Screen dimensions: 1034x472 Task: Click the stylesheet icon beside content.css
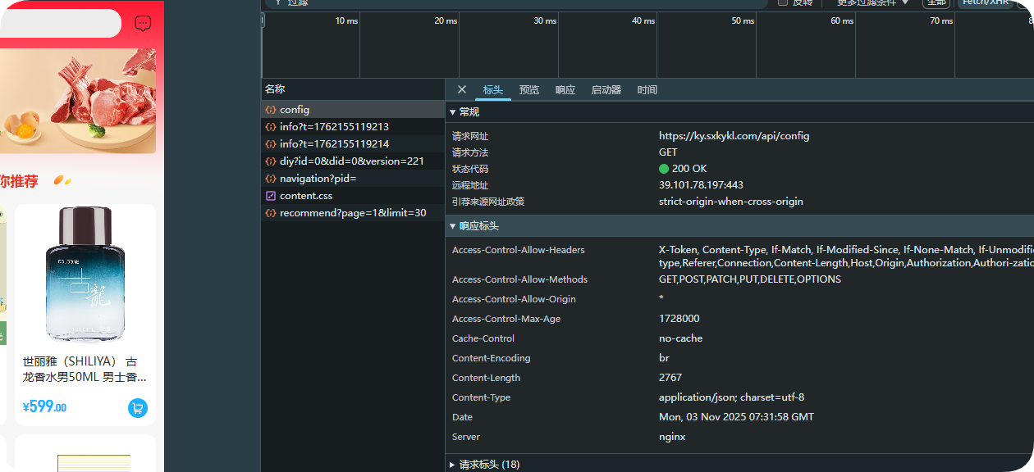tap(271, 196)
